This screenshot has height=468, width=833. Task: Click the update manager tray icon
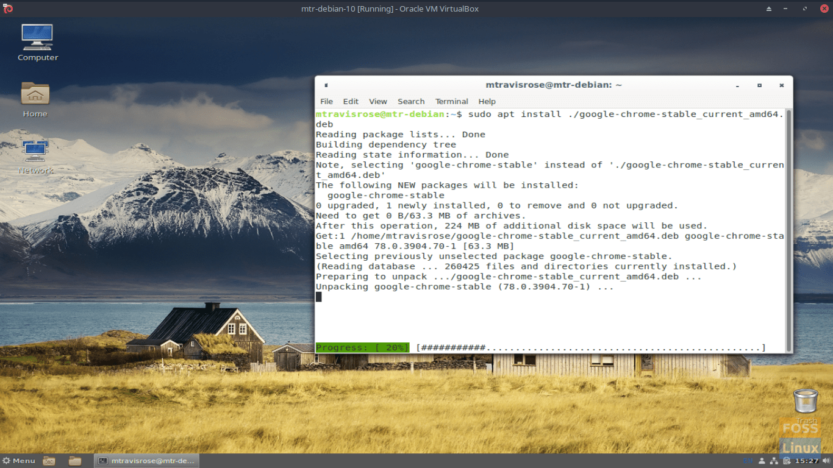point(787,461)
